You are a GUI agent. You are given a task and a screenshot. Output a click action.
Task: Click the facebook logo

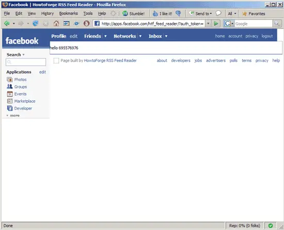tap(22, 41)
